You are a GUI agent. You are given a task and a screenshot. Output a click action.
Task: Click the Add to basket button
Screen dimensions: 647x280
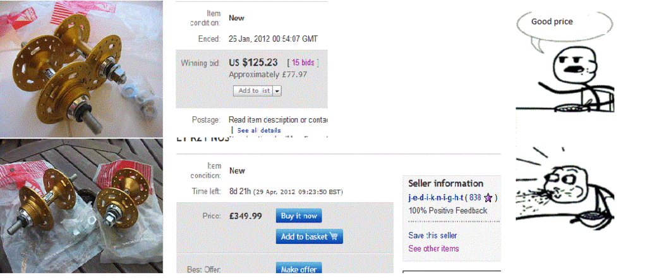coord(309,236)
